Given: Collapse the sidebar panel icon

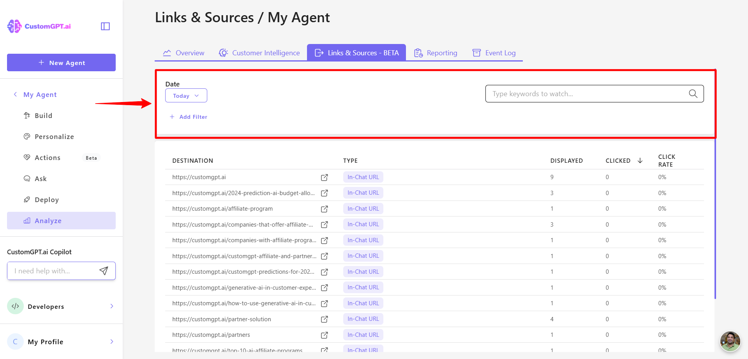Looking at the screenshot, I should click(x=105, y=26).
